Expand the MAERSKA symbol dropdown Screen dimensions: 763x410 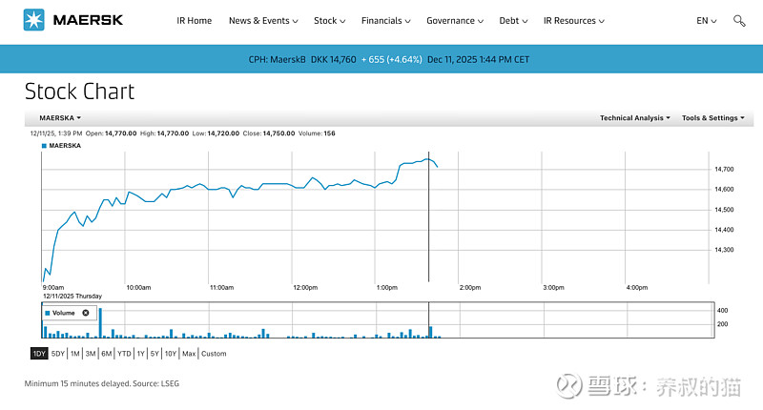pyautogui.click(x=60, y=118)
